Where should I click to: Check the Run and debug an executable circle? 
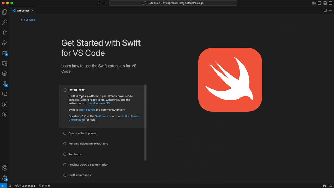(x=65, y=144)
